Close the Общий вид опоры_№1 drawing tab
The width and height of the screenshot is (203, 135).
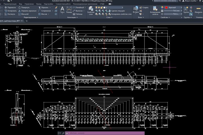pos(22,21)
